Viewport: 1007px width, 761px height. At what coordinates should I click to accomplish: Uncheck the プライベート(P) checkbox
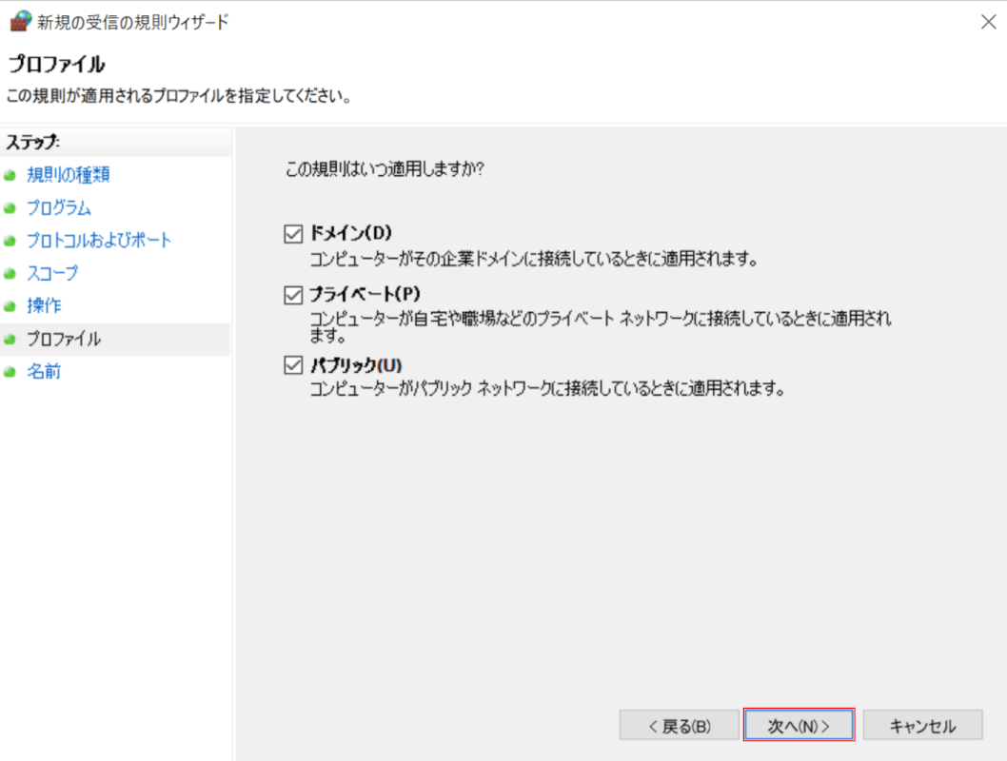[x=293, y=295]
